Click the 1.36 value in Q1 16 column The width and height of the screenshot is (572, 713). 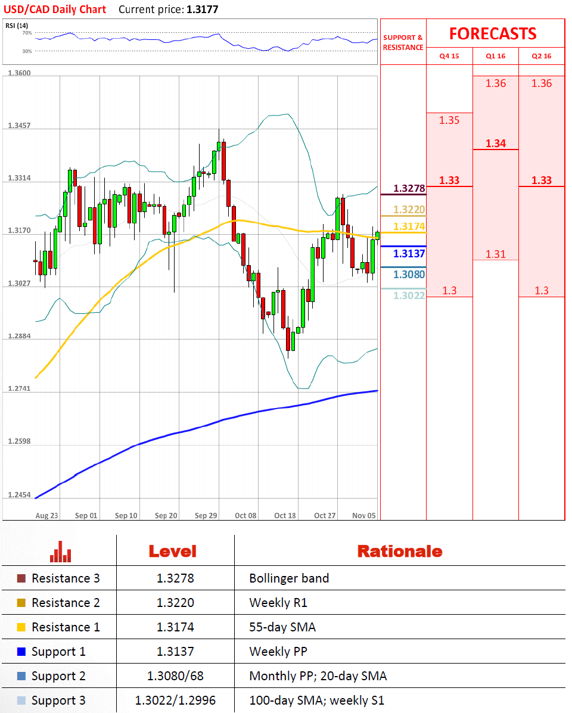click(496, 83)
